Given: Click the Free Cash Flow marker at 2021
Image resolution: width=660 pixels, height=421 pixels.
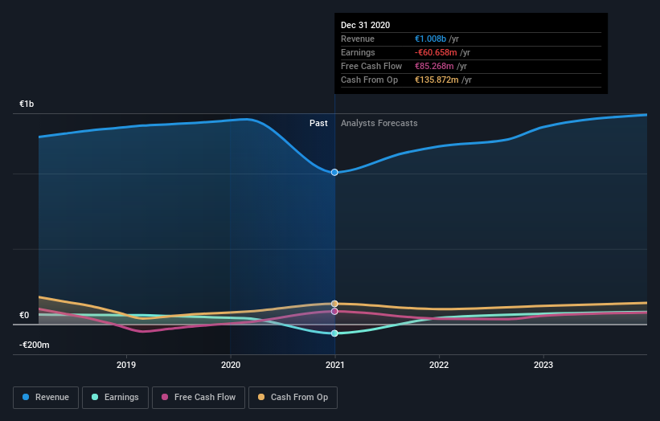Looking at the screenshot, I should click(334, 311).
